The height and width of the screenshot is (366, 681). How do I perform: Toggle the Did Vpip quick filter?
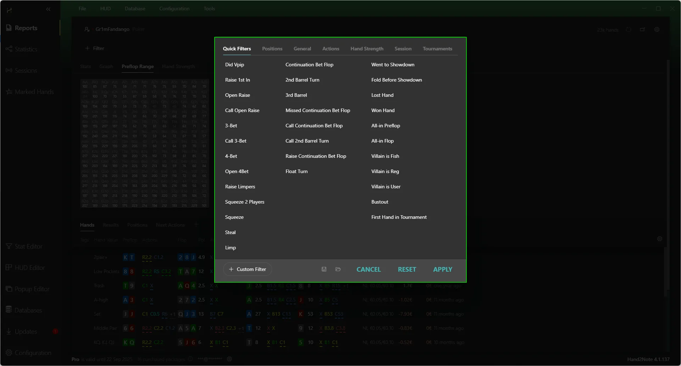234,65
